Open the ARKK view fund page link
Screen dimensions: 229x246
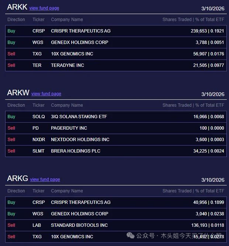[44, 8]
